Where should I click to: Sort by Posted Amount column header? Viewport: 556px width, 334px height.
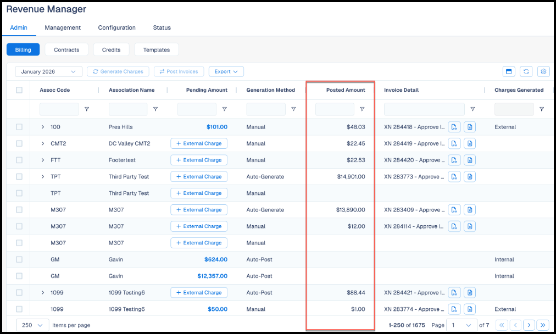(x=346, y=90)
